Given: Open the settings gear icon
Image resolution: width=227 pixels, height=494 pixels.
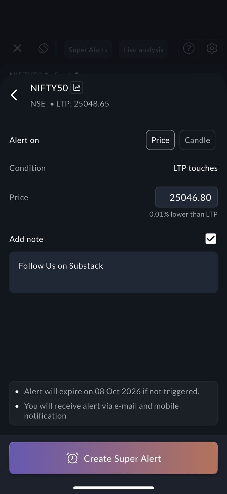Looking at the screenshot, I should (212, 48).
